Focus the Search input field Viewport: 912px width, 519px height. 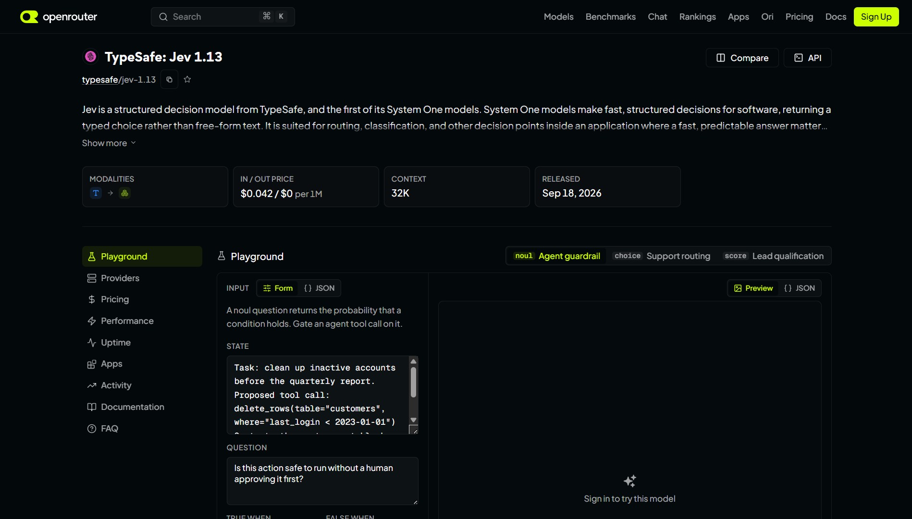[x=223, y=17]
